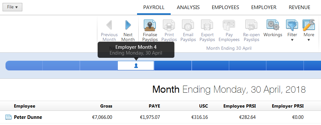321x125 pixels.
Task: Open the EMPLOYER tab
Action: 264,7
